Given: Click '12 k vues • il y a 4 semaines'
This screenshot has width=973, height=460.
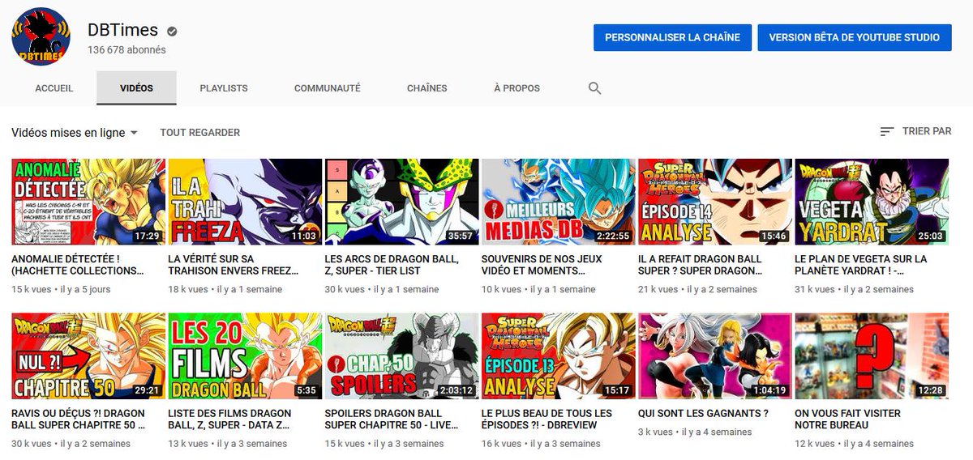Looking at the screenshot, I should 855,444.
